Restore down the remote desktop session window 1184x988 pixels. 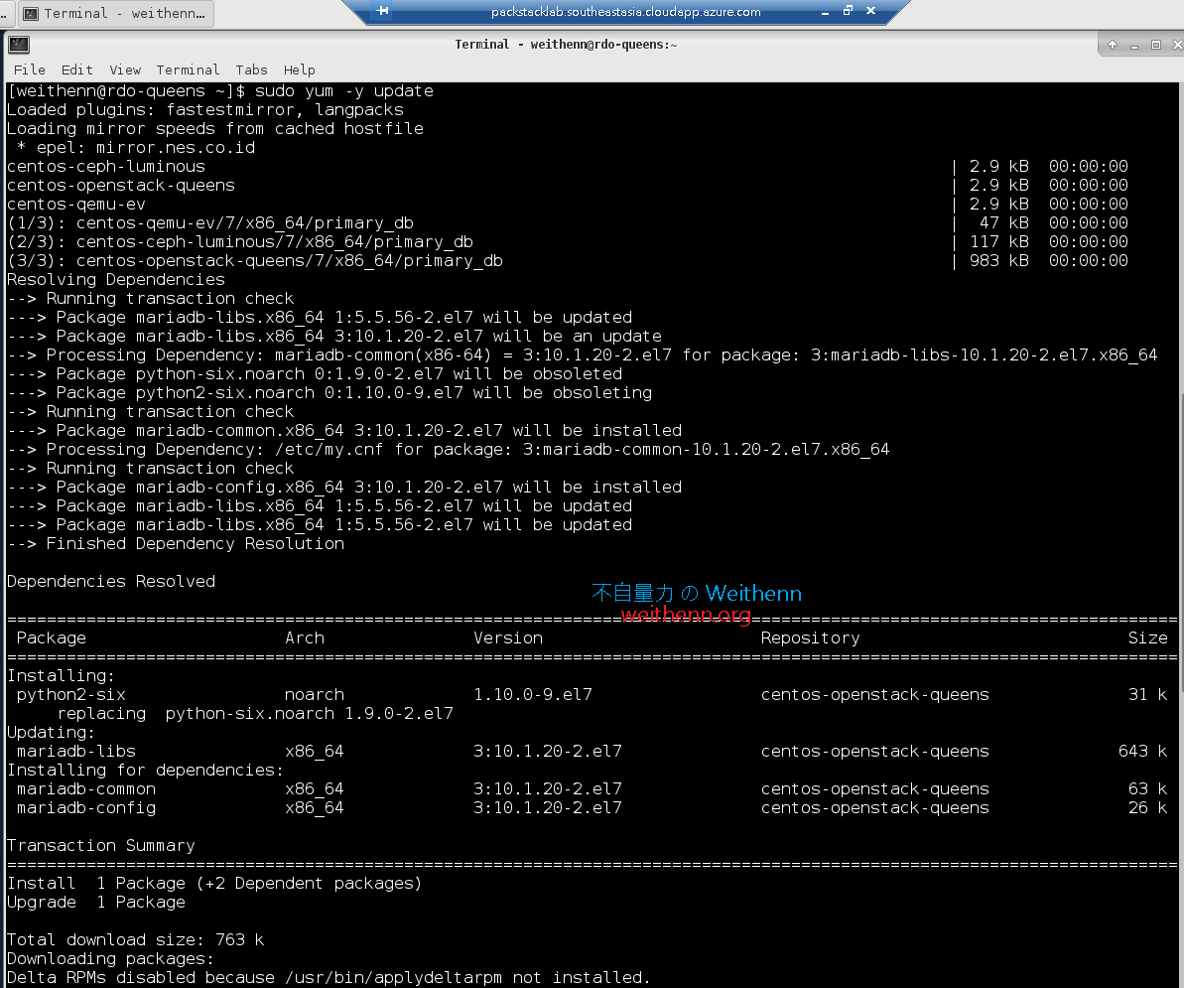coord(848,11)
